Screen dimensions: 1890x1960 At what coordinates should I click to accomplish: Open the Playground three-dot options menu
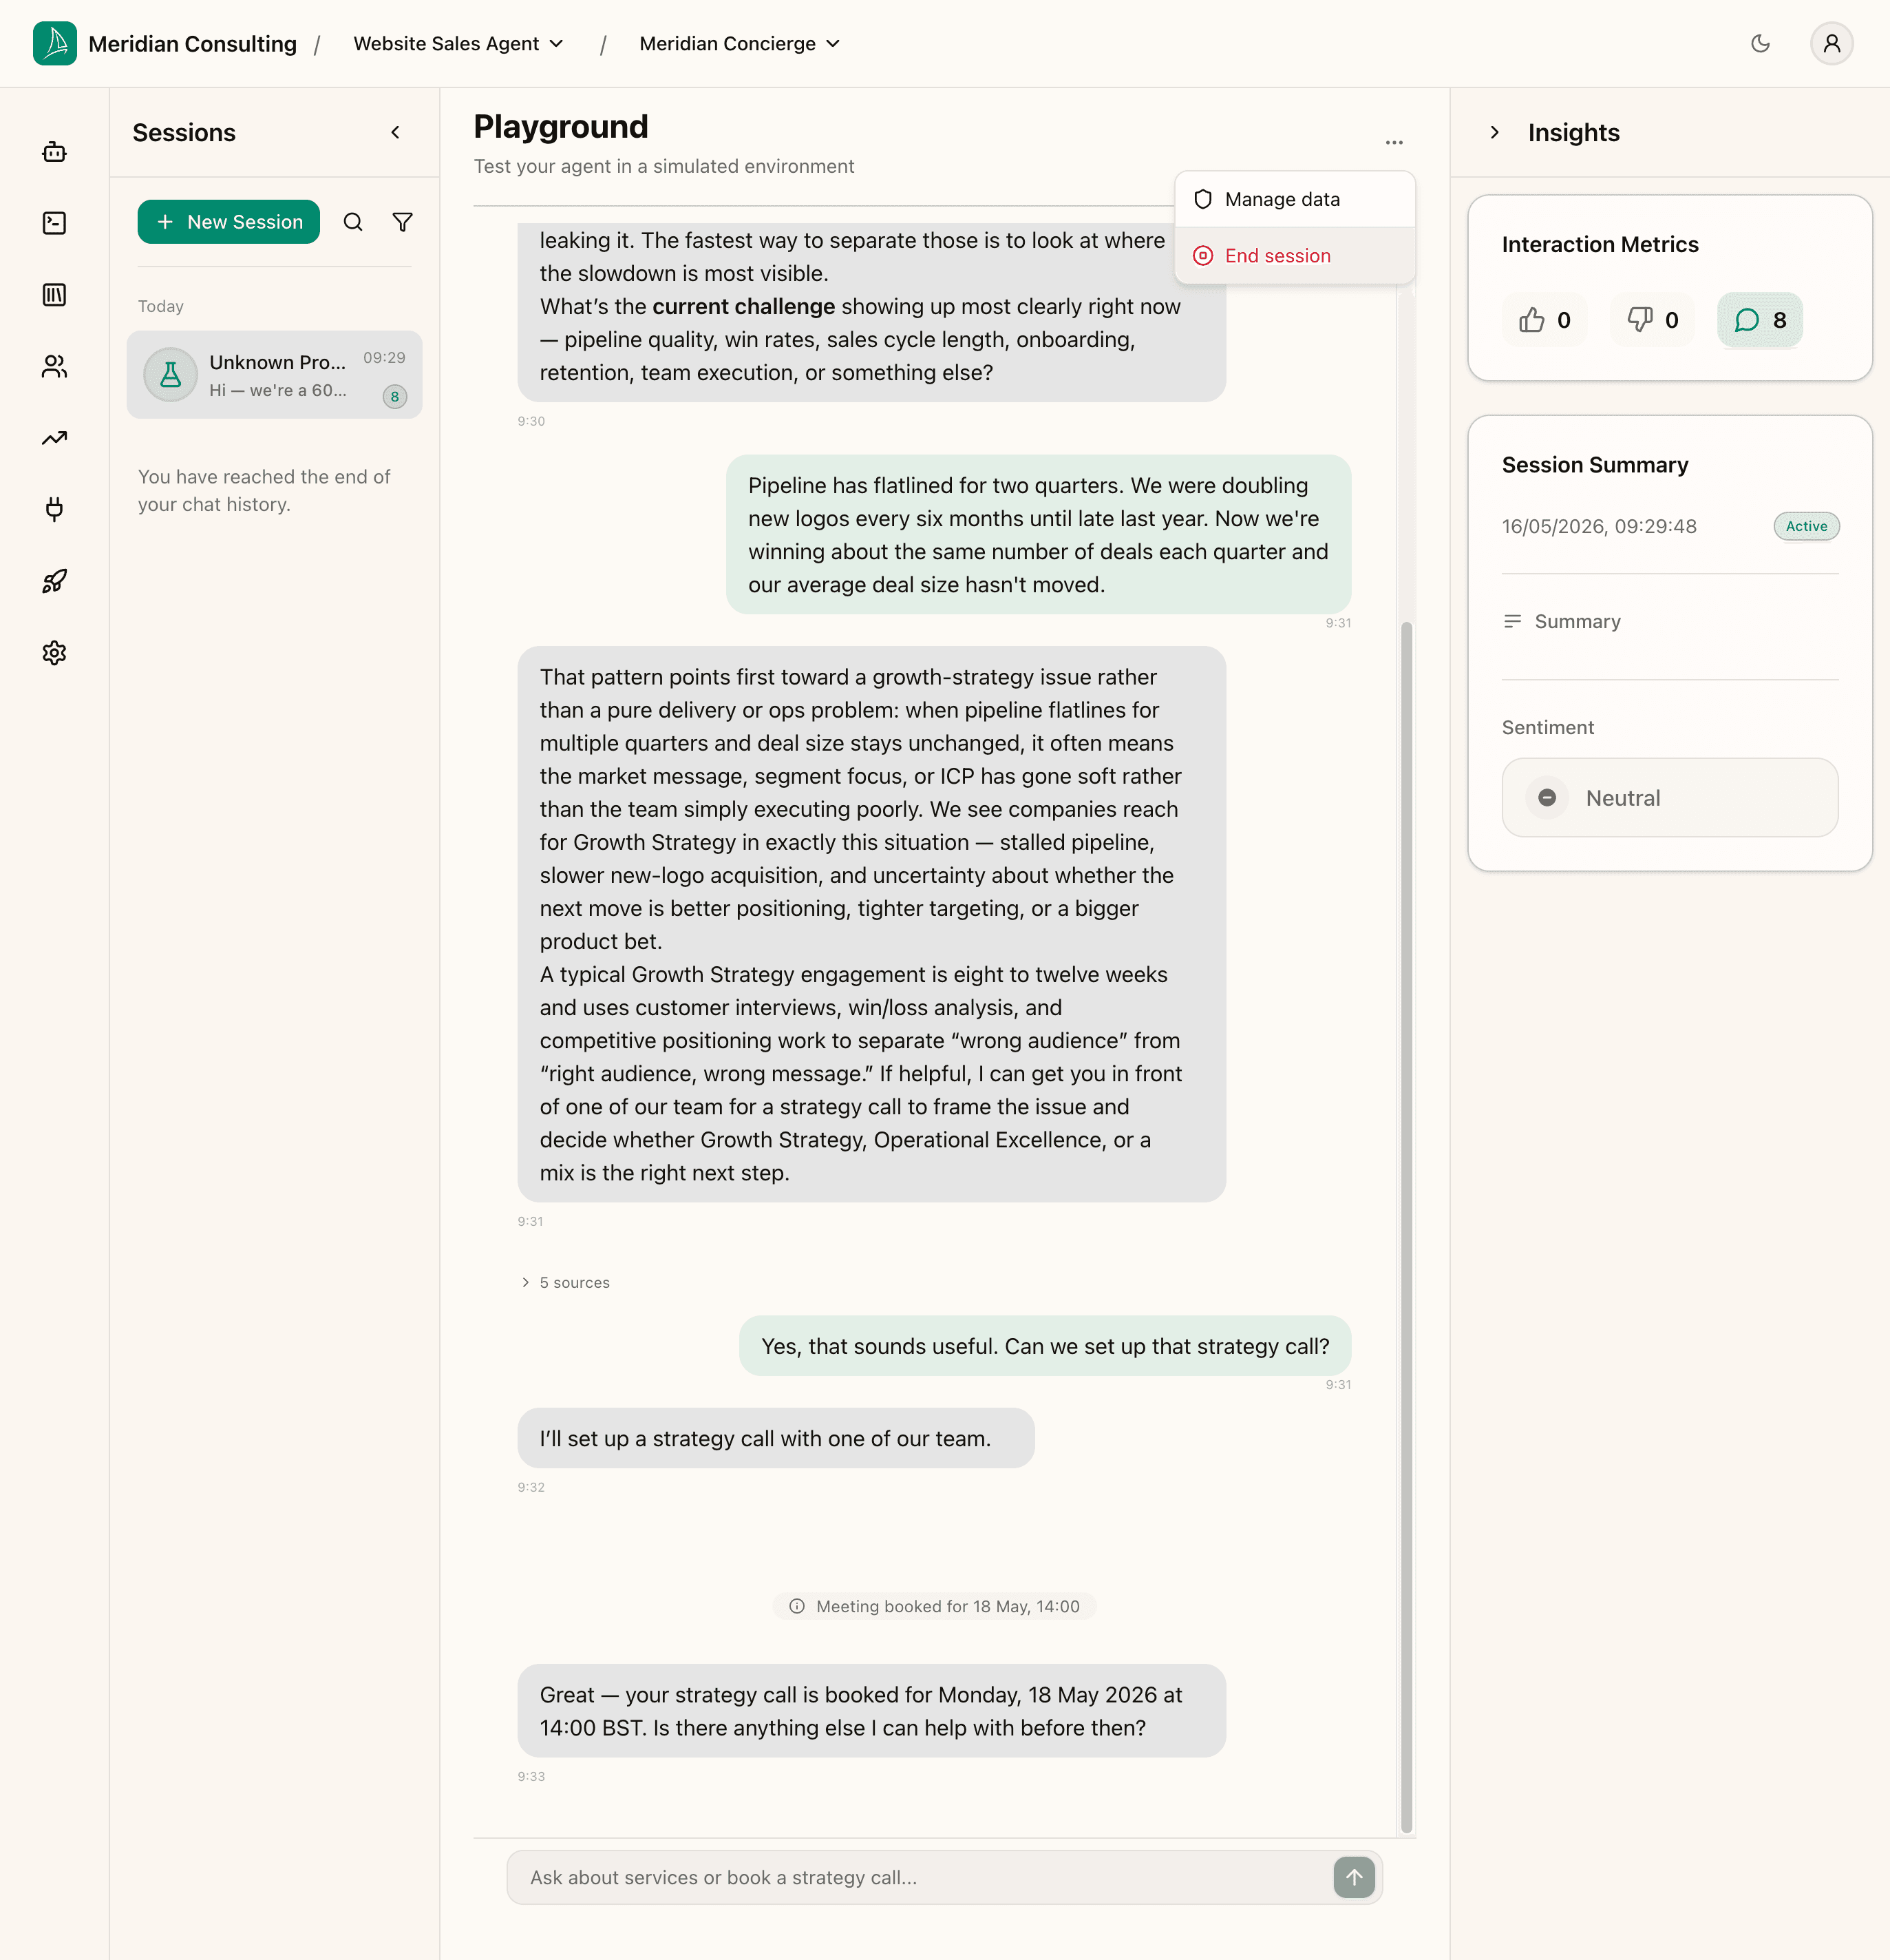[1394, 143]
